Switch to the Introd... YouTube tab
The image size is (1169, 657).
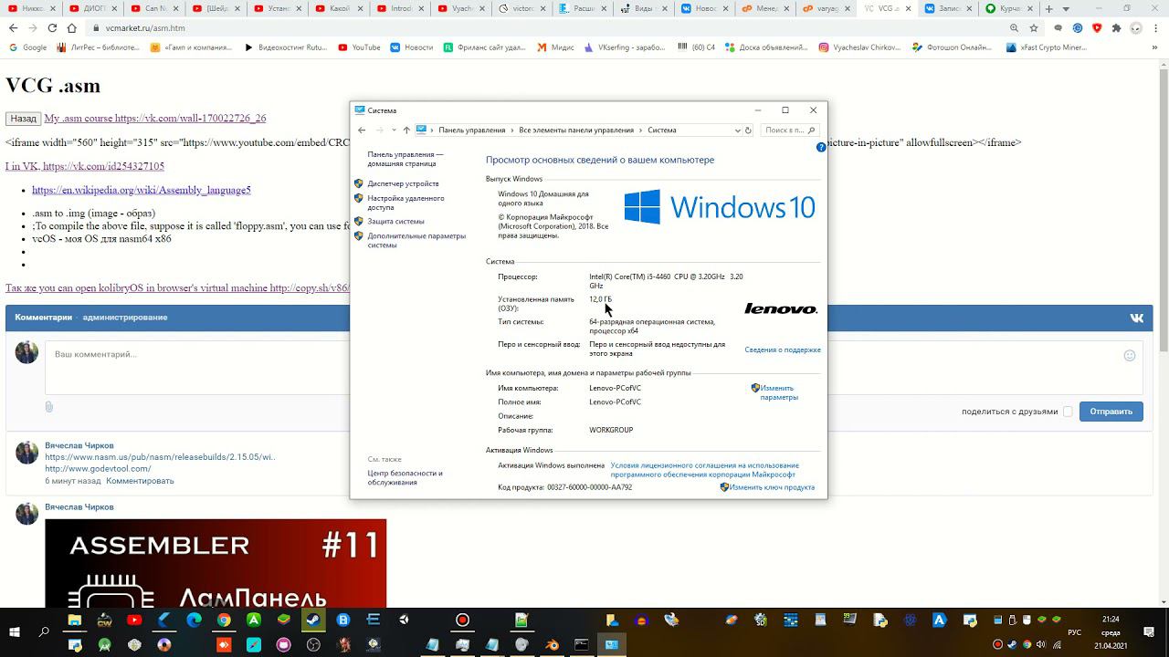[399, 9]
